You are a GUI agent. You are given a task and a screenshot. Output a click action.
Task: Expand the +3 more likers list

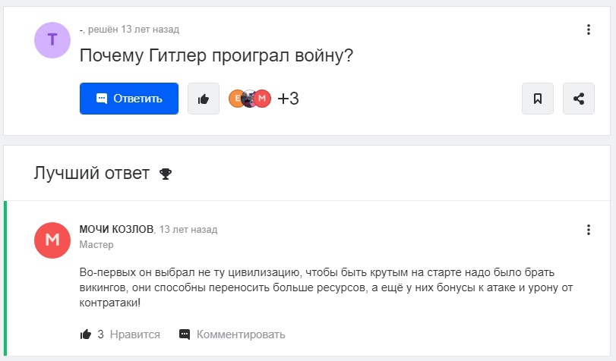[288, 99]
